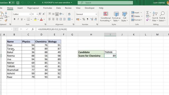Open the Developer tab

(90, 8)
